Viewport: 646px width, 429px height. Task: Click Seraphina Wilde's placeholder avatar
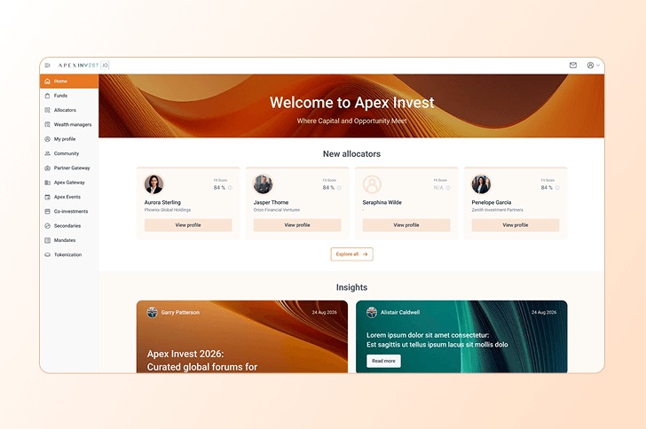tap(372, 184)
